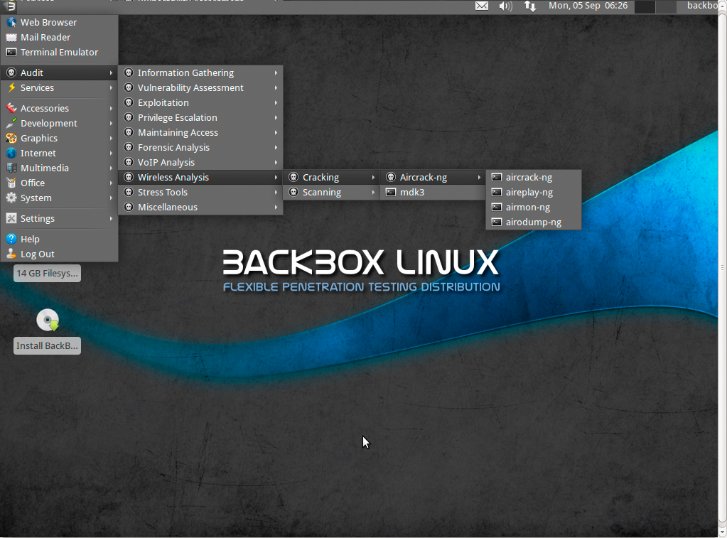Open Stress Tools submenu

(200, 192)
